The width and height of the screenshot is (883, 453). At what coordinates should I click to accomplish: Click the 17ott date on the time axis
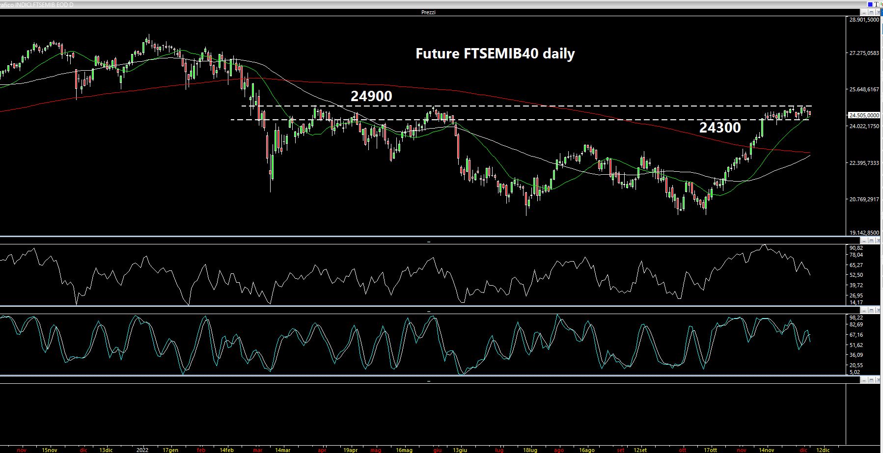[x=710, y=450]
